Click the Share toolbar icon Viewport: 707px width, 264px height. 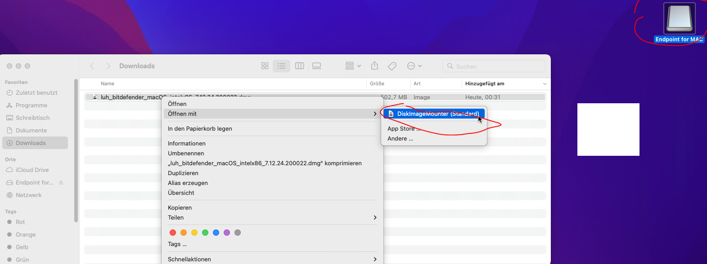tap(374, 66)
